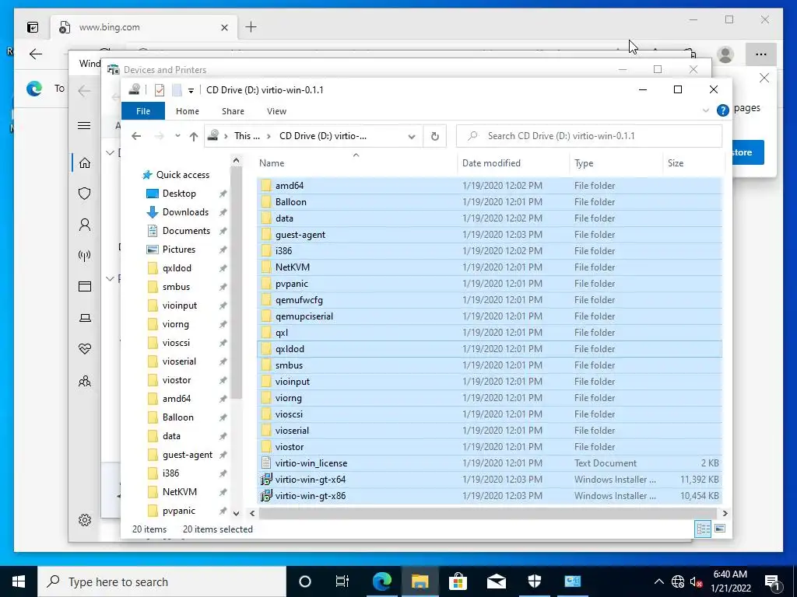Open Device security laptop icon
Image resolution: width=797 pixels, height=597 pixels.
coord(84,318)
